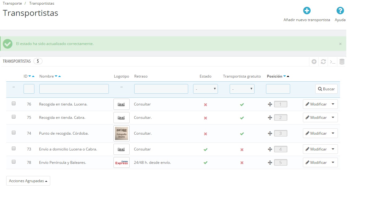Click the Buscar button
Image resolution: width=372 pixels, height=211 pixels.
[x=326, y=89]
